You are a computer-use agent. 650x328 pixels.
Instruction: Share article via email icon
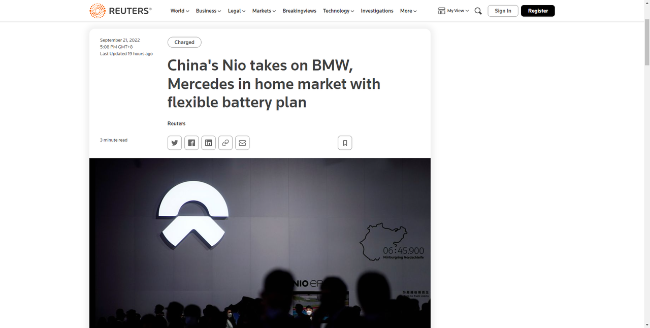coord(242,143)
